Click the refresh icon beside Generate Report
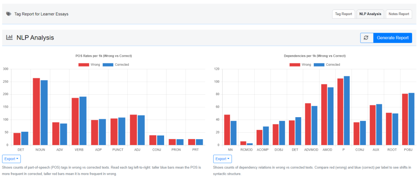 [x=366, y=38]
